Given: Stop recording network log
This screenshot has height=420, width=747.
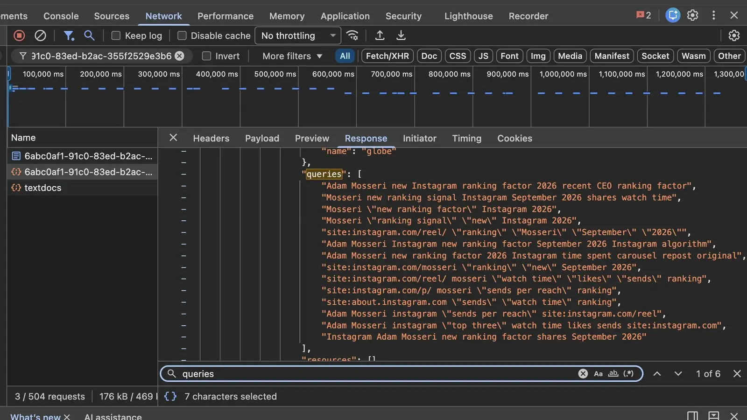Looking at the screenshot, I should tap(19, 35).
